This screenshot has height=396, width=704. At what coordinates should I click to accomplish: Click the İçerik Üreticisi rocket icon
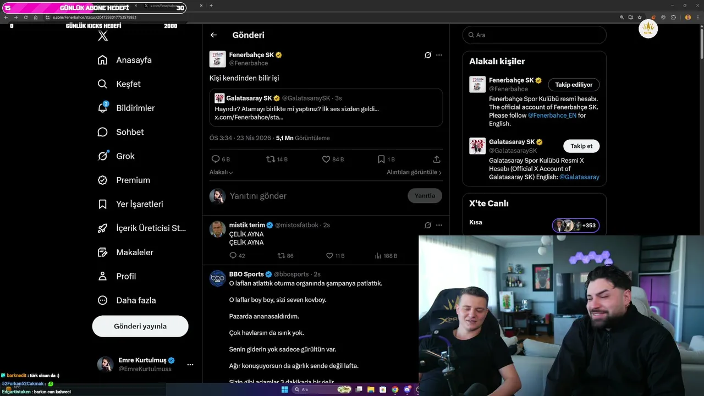102,228
